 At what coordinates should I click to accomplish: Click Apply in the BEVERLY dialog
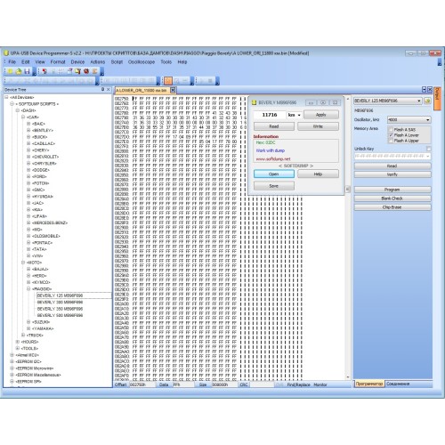(321, 115)
